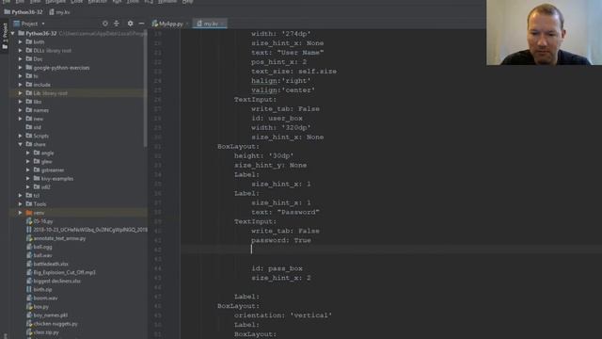Click the "height: '30dp'" code line
The width and height of the screenshot is (602, 339).
pos(263,155)
